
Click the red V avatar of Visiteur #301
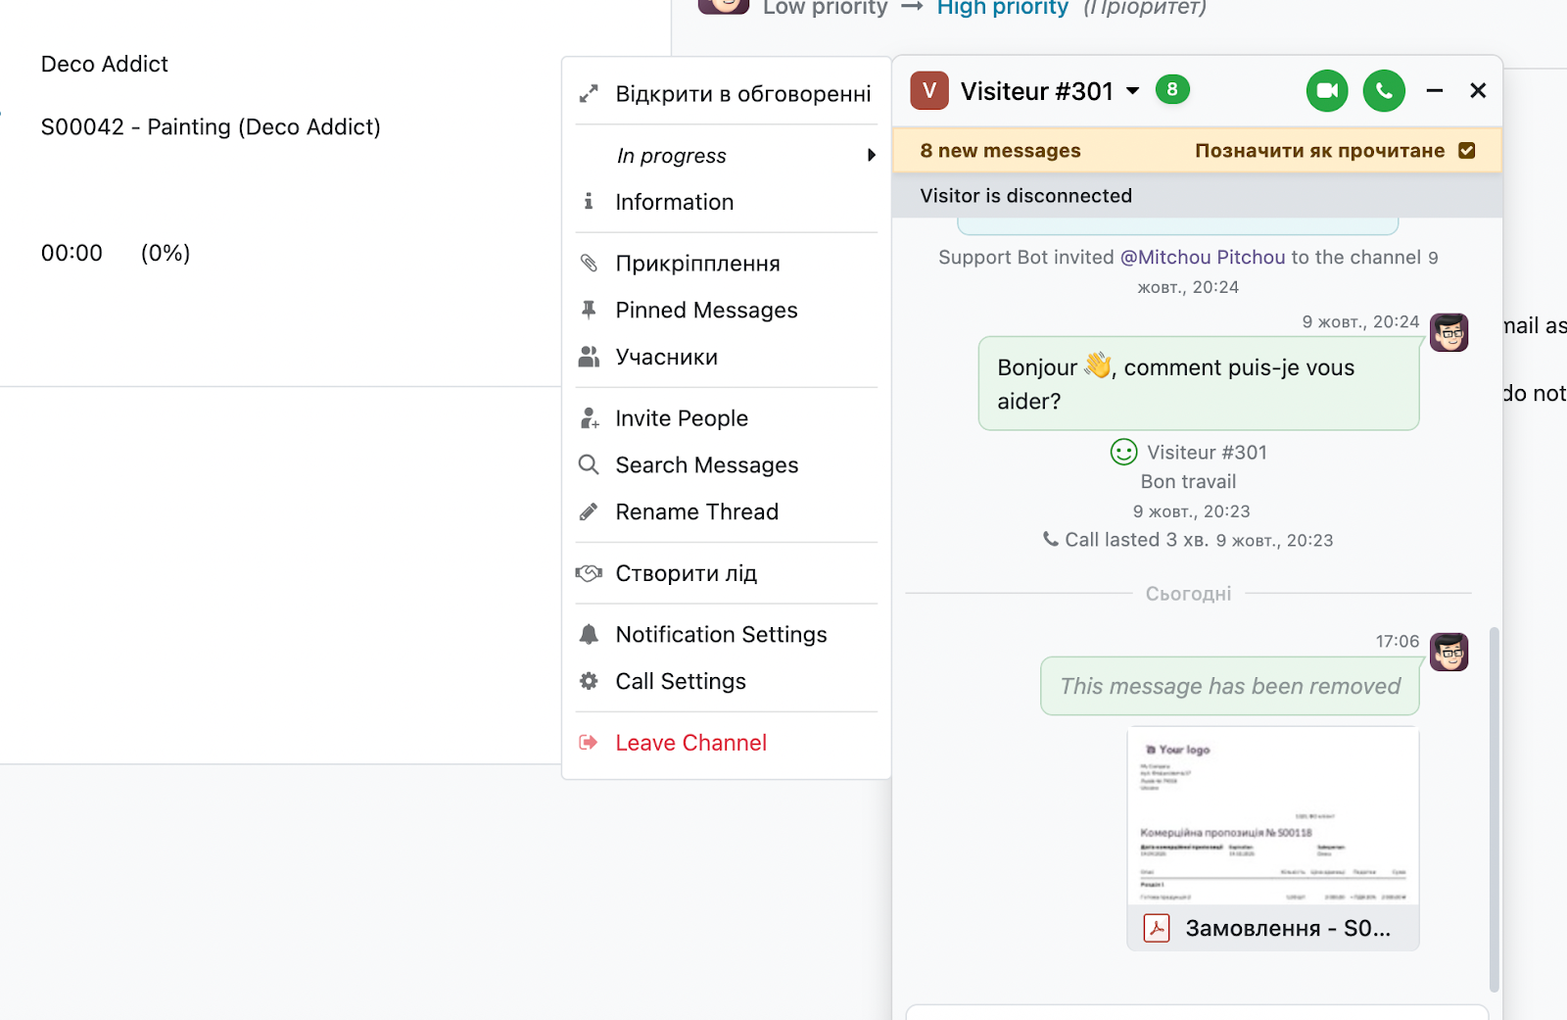click(928, 91)
